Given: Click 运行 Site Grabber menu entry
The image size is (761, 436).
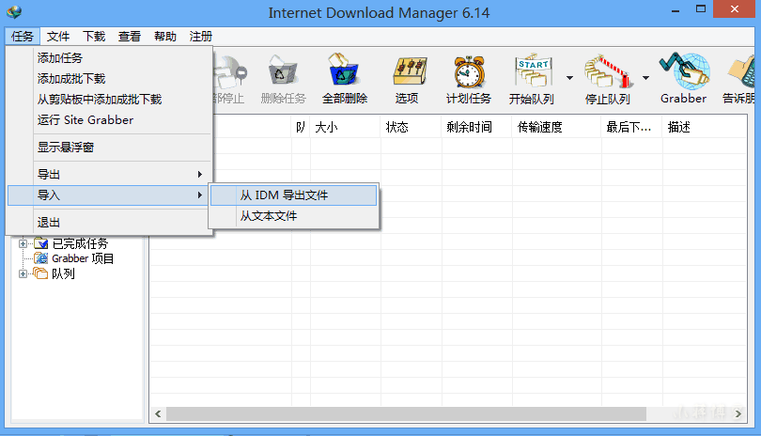Looking at the screenshot, I should [x=85, y=120].
